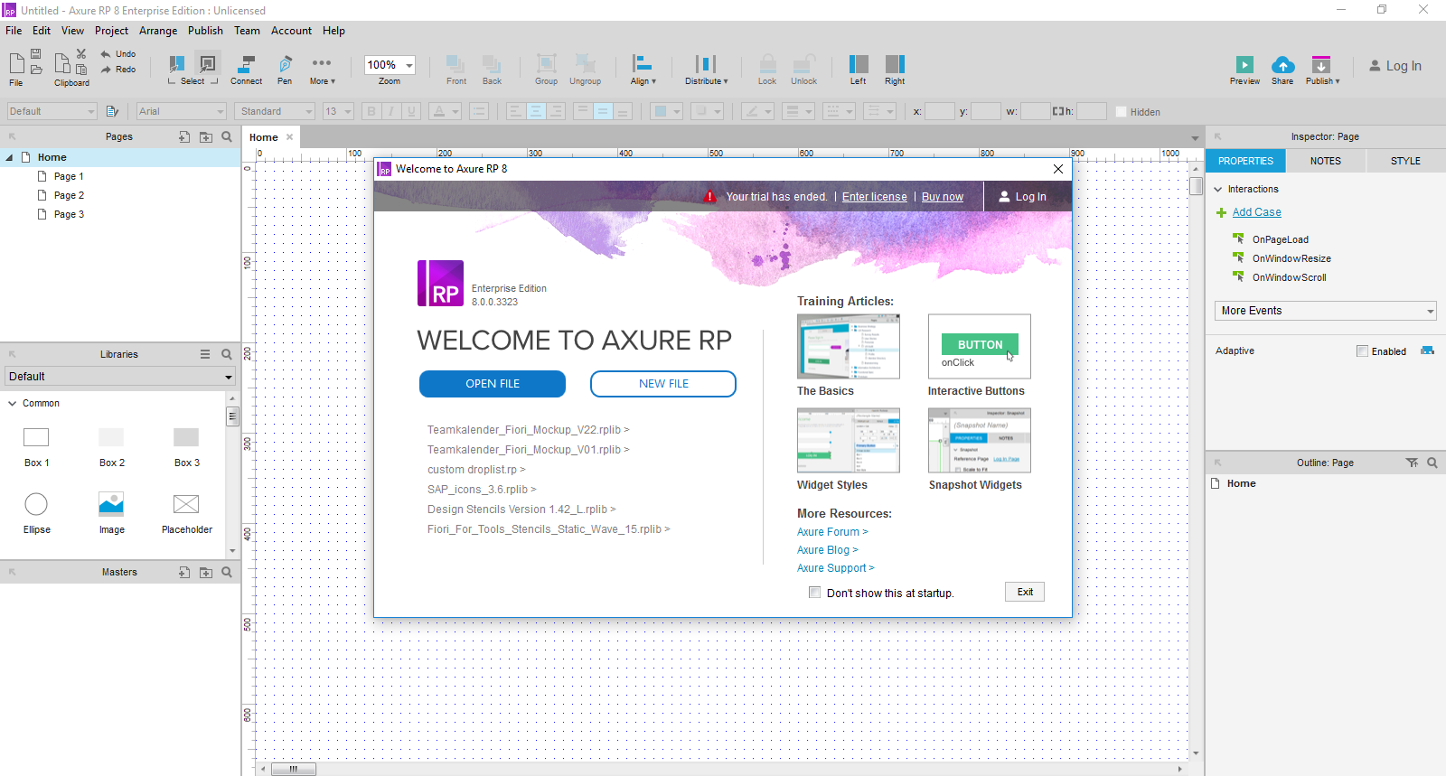Toggle the Right panels icon
This screenshot has width=1446, height=776.
(x=895, y=63)
